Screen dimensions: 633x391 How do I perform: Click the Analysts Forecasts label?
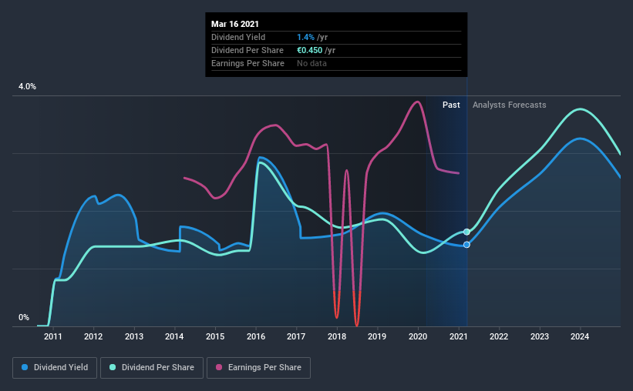click(510, 105)
